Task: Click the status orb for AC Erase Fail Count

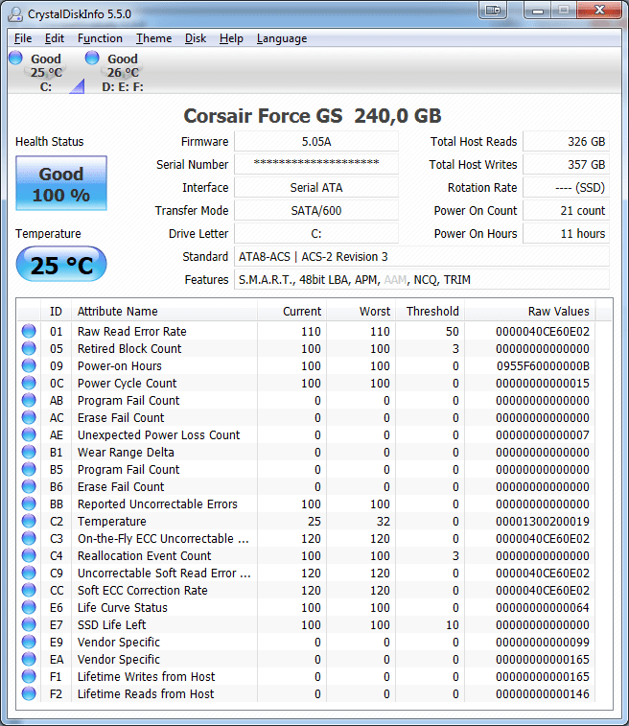Action: pyautogui.click(x=29, y=417)
